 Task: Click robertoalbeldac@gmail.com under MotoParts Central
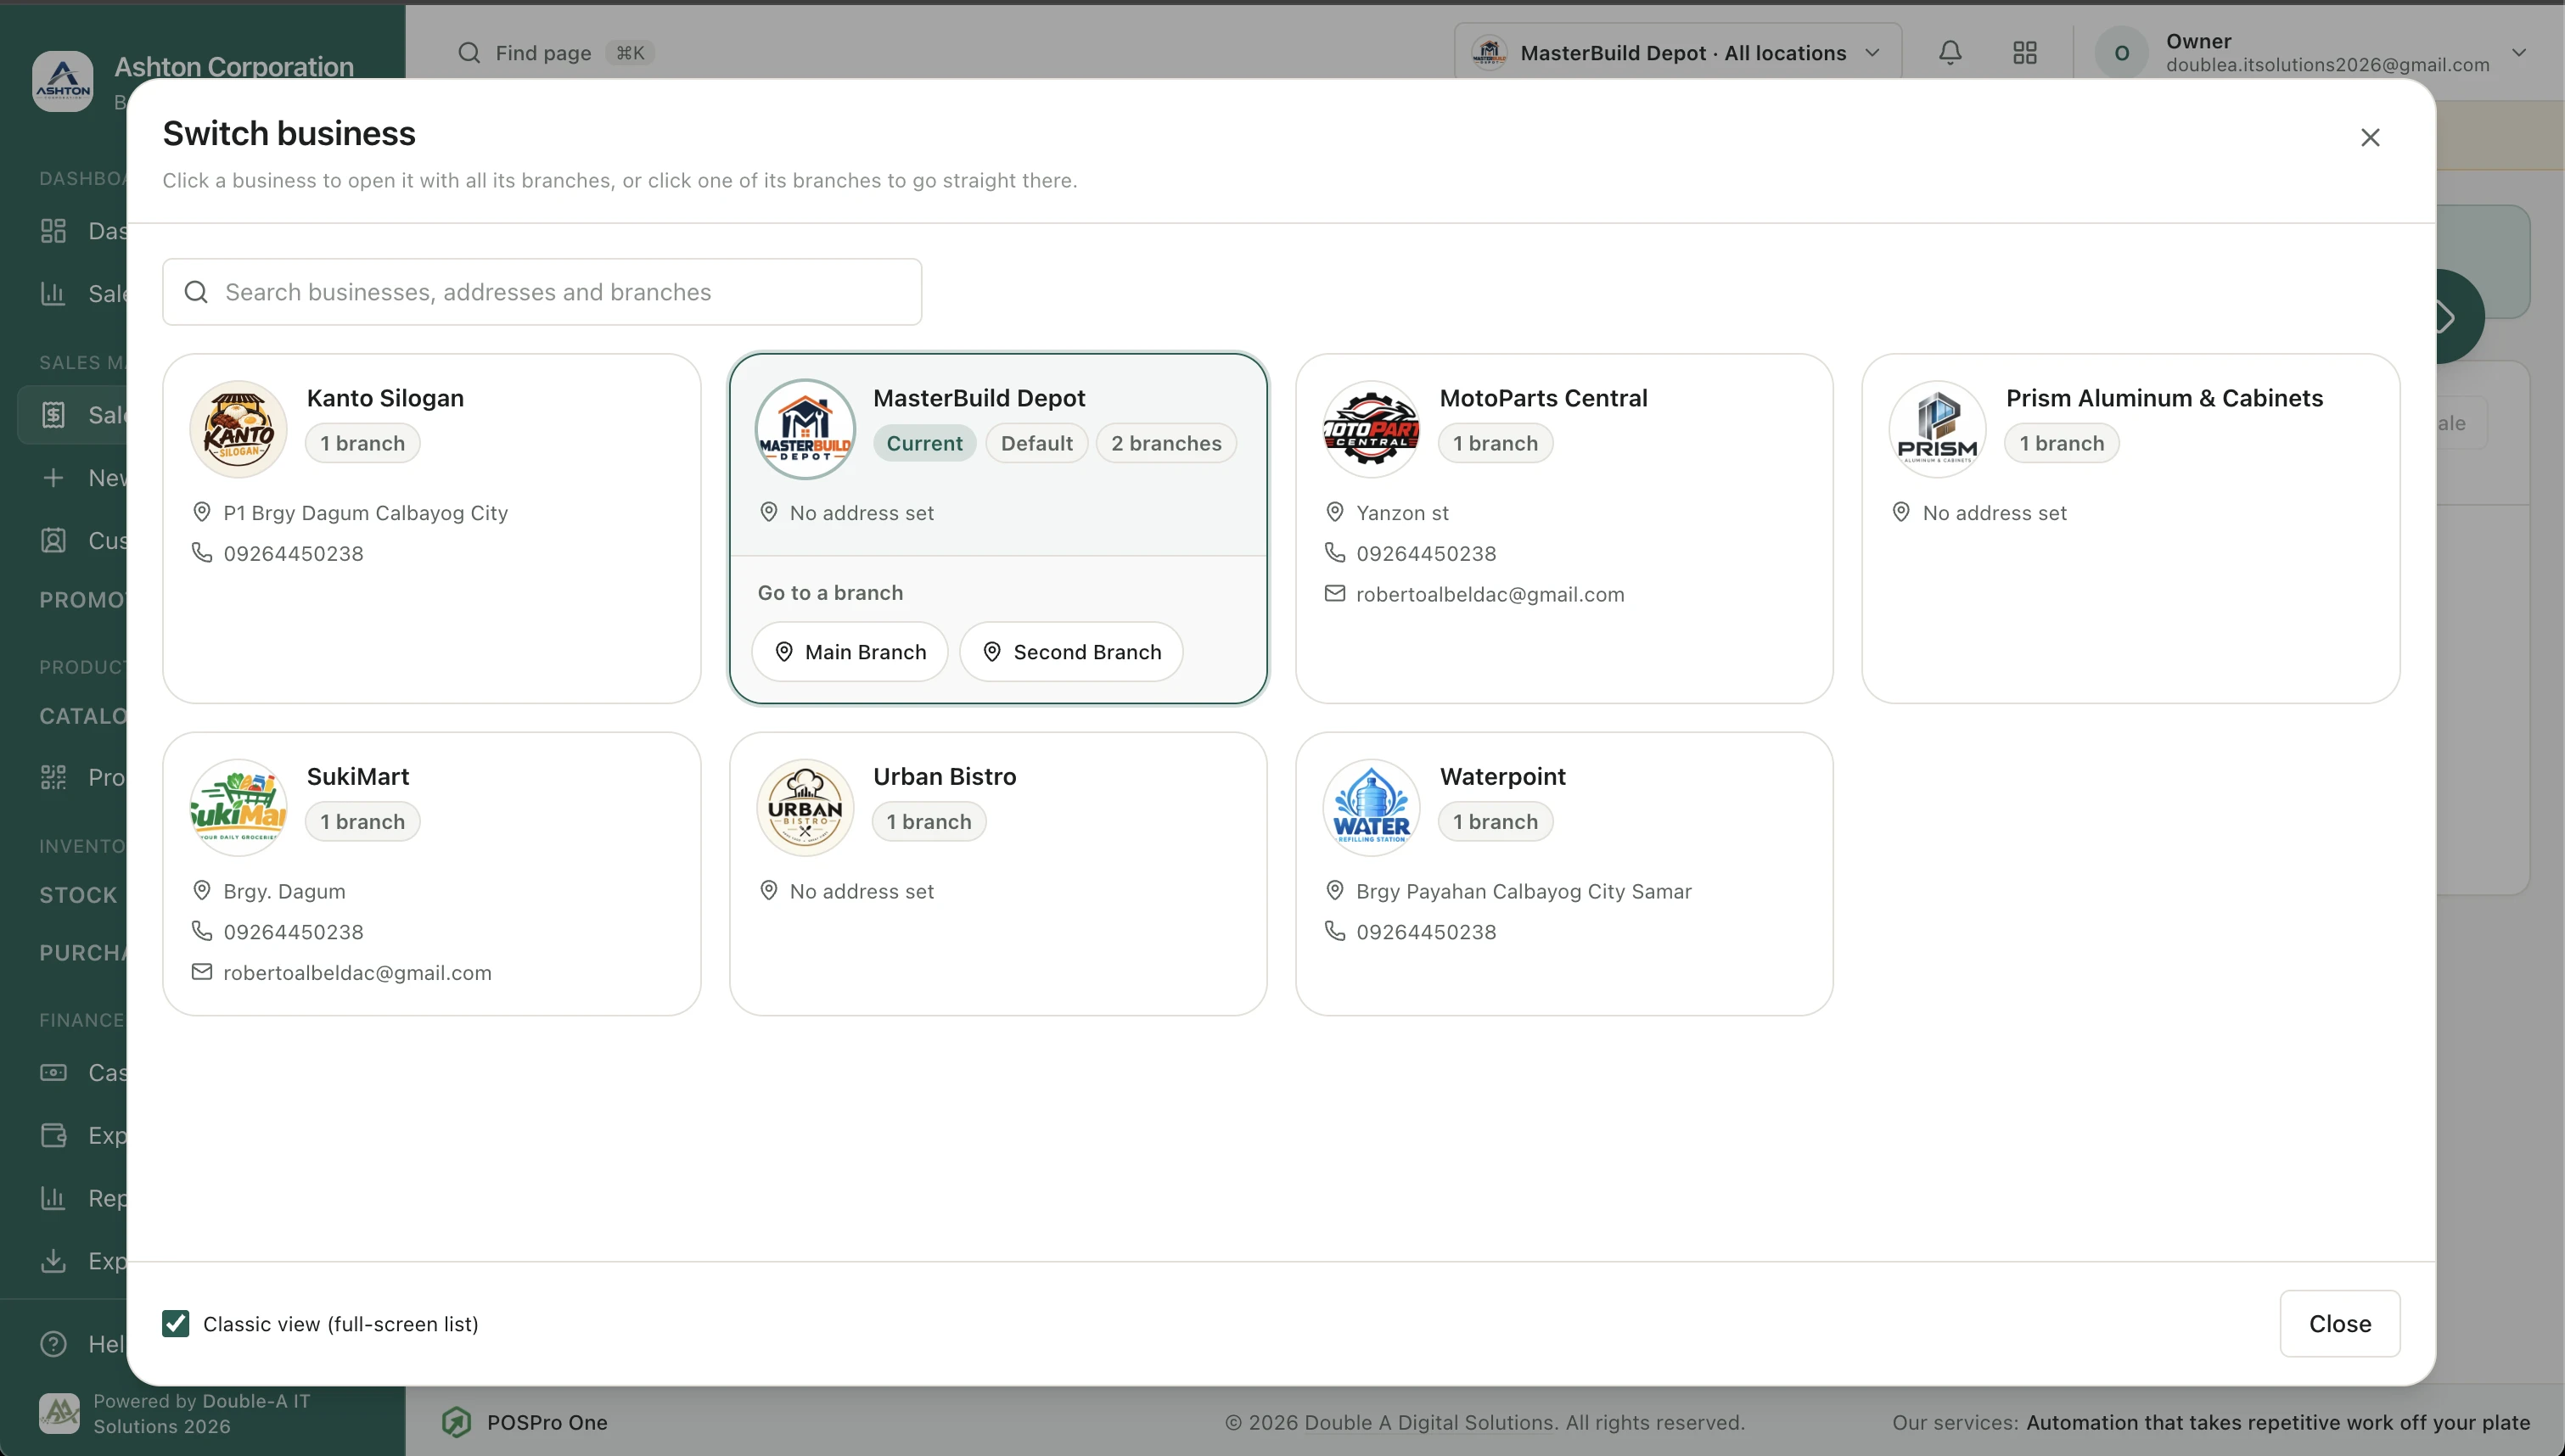click(x=1490, y=595)
